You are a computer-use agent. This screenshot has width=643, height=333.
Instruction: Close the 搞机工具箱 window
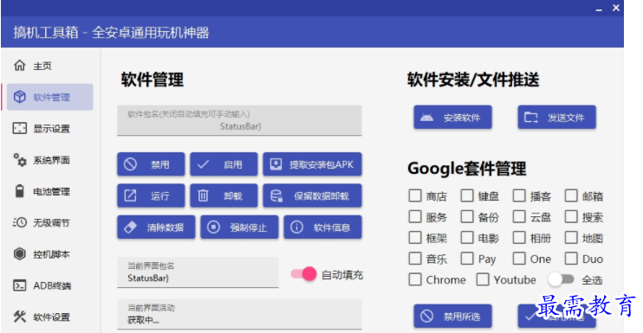click(616, 8)
